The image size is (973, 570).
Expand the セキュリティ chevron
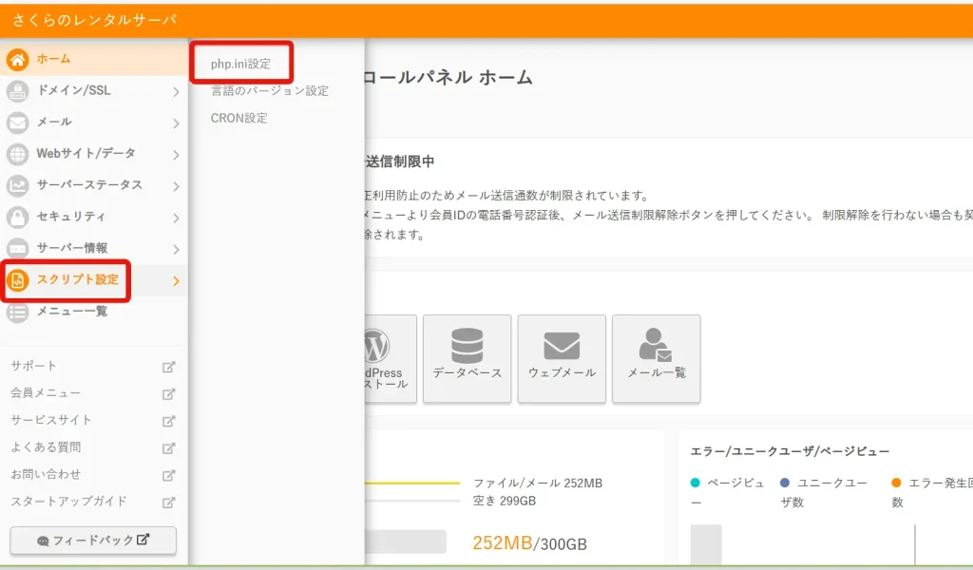coord(176,218)
